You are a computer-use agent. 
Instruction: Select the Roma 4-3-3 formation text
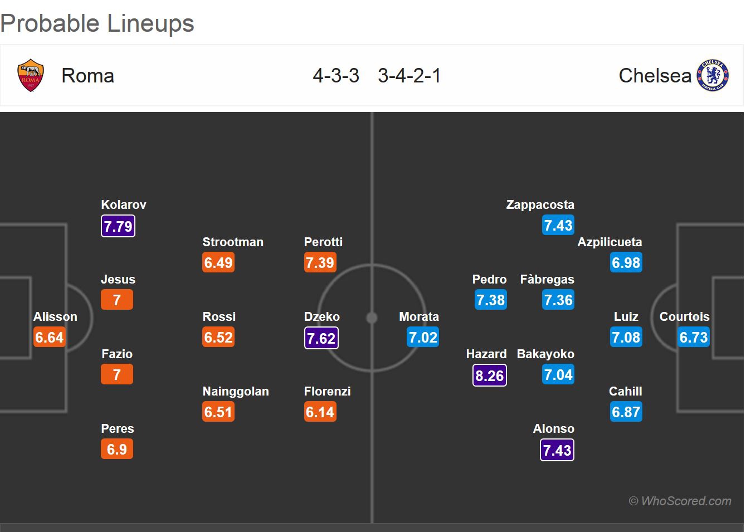tap(336, 75)
